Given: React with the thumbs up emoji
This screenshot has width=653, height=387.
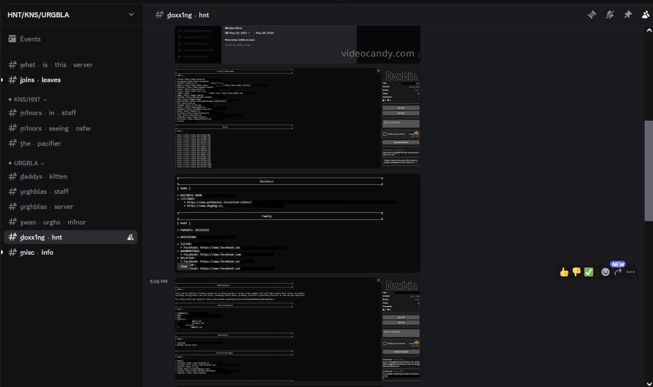Looking at the screenshot, I should click(564, 272).
